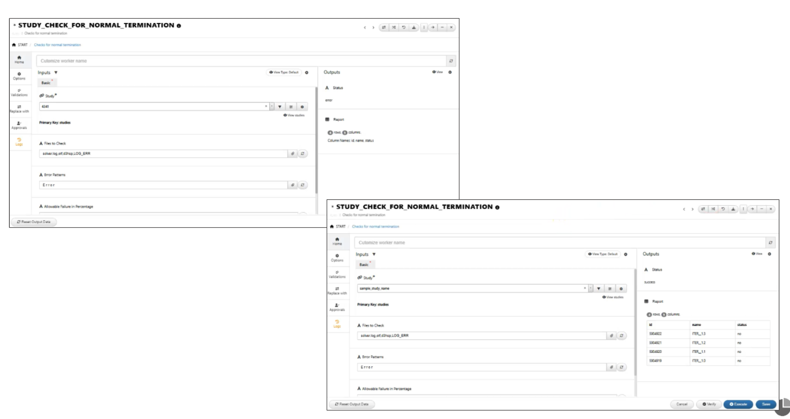Select the Basic tab in the sample_study_name window
Screen dimensions: 790x419
pyautogui.click(x=364, y=265)
